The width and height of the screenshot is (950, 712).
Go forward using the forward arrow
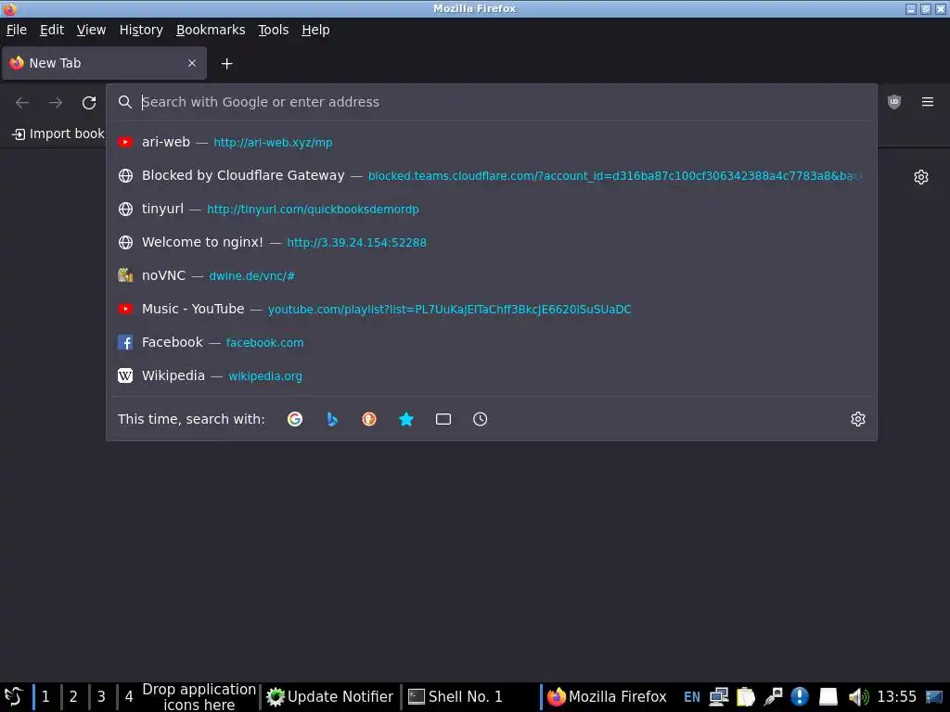tap(56, 102)
